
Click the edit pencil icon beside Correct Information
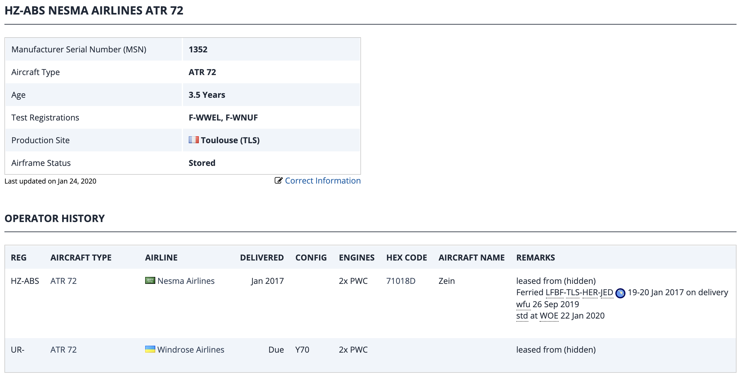coord(278,180)
